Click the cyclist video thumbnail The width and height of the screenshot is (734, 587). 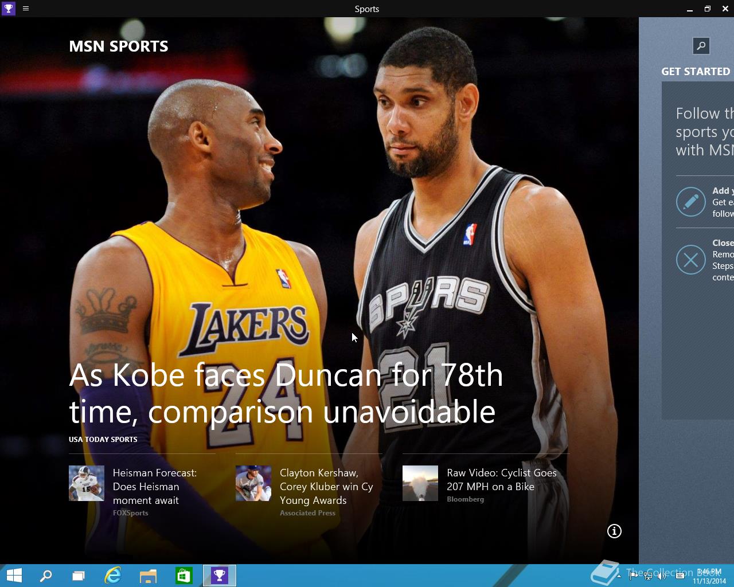pos(420,483)
